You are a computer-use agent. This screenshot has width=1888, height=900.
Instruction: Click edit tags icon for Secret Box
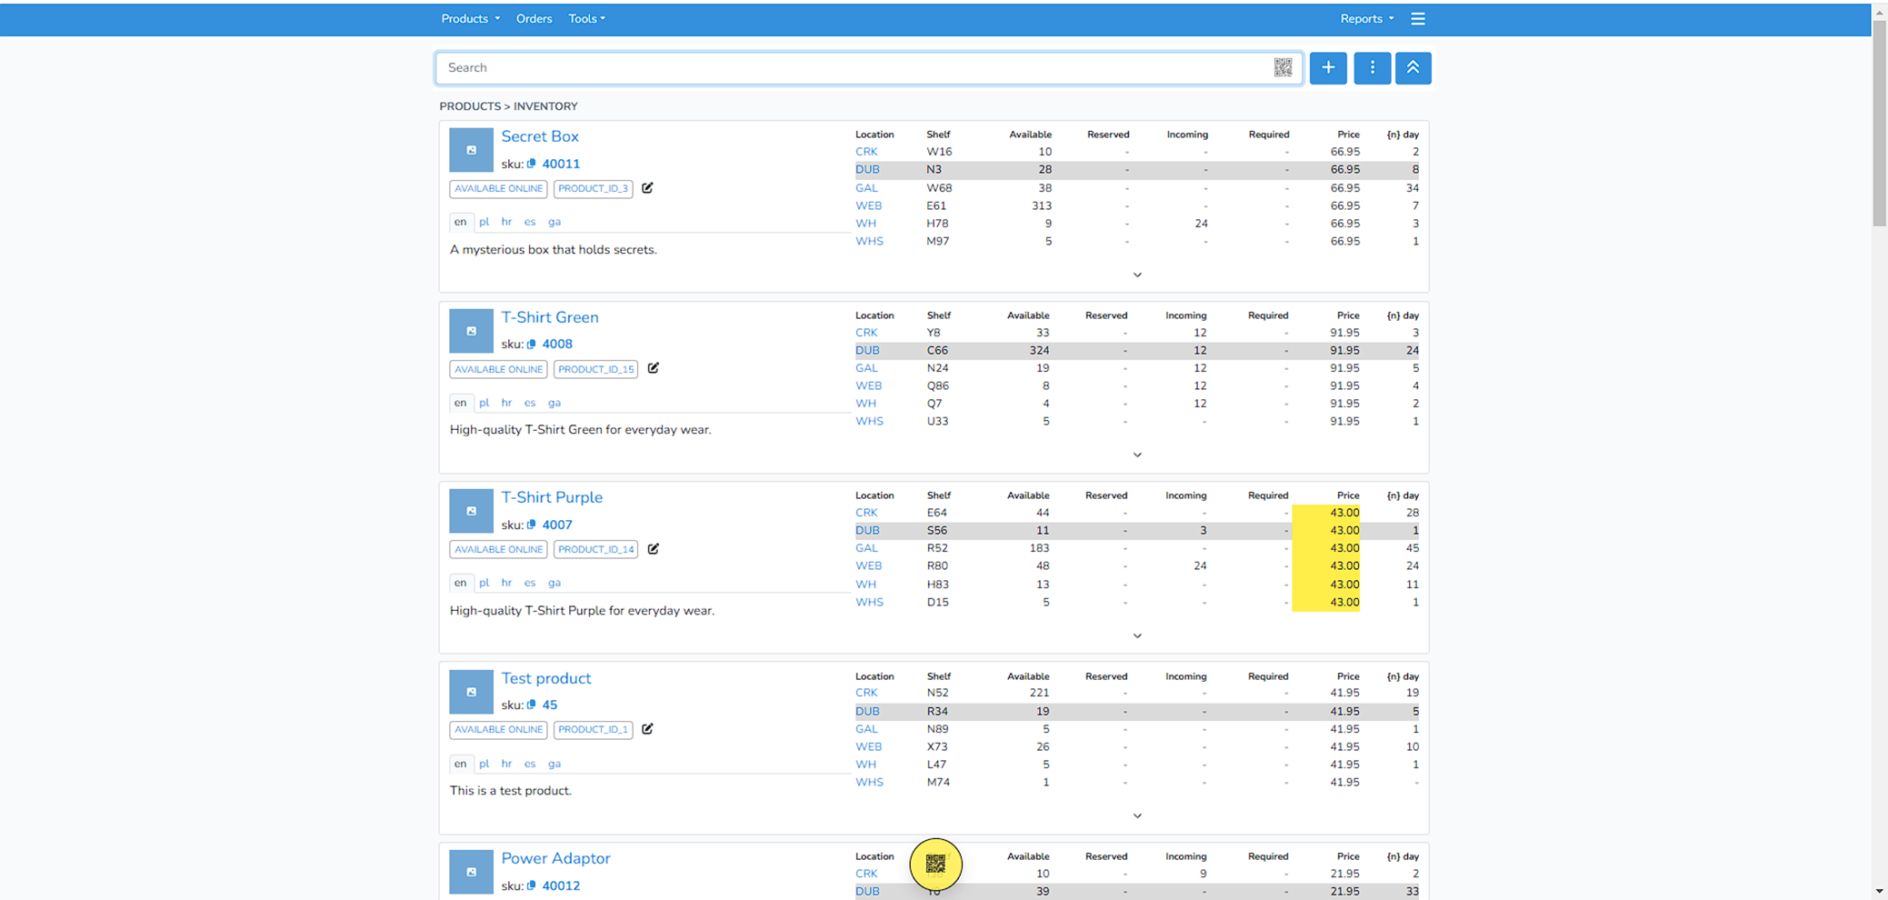tap(647, 188)
